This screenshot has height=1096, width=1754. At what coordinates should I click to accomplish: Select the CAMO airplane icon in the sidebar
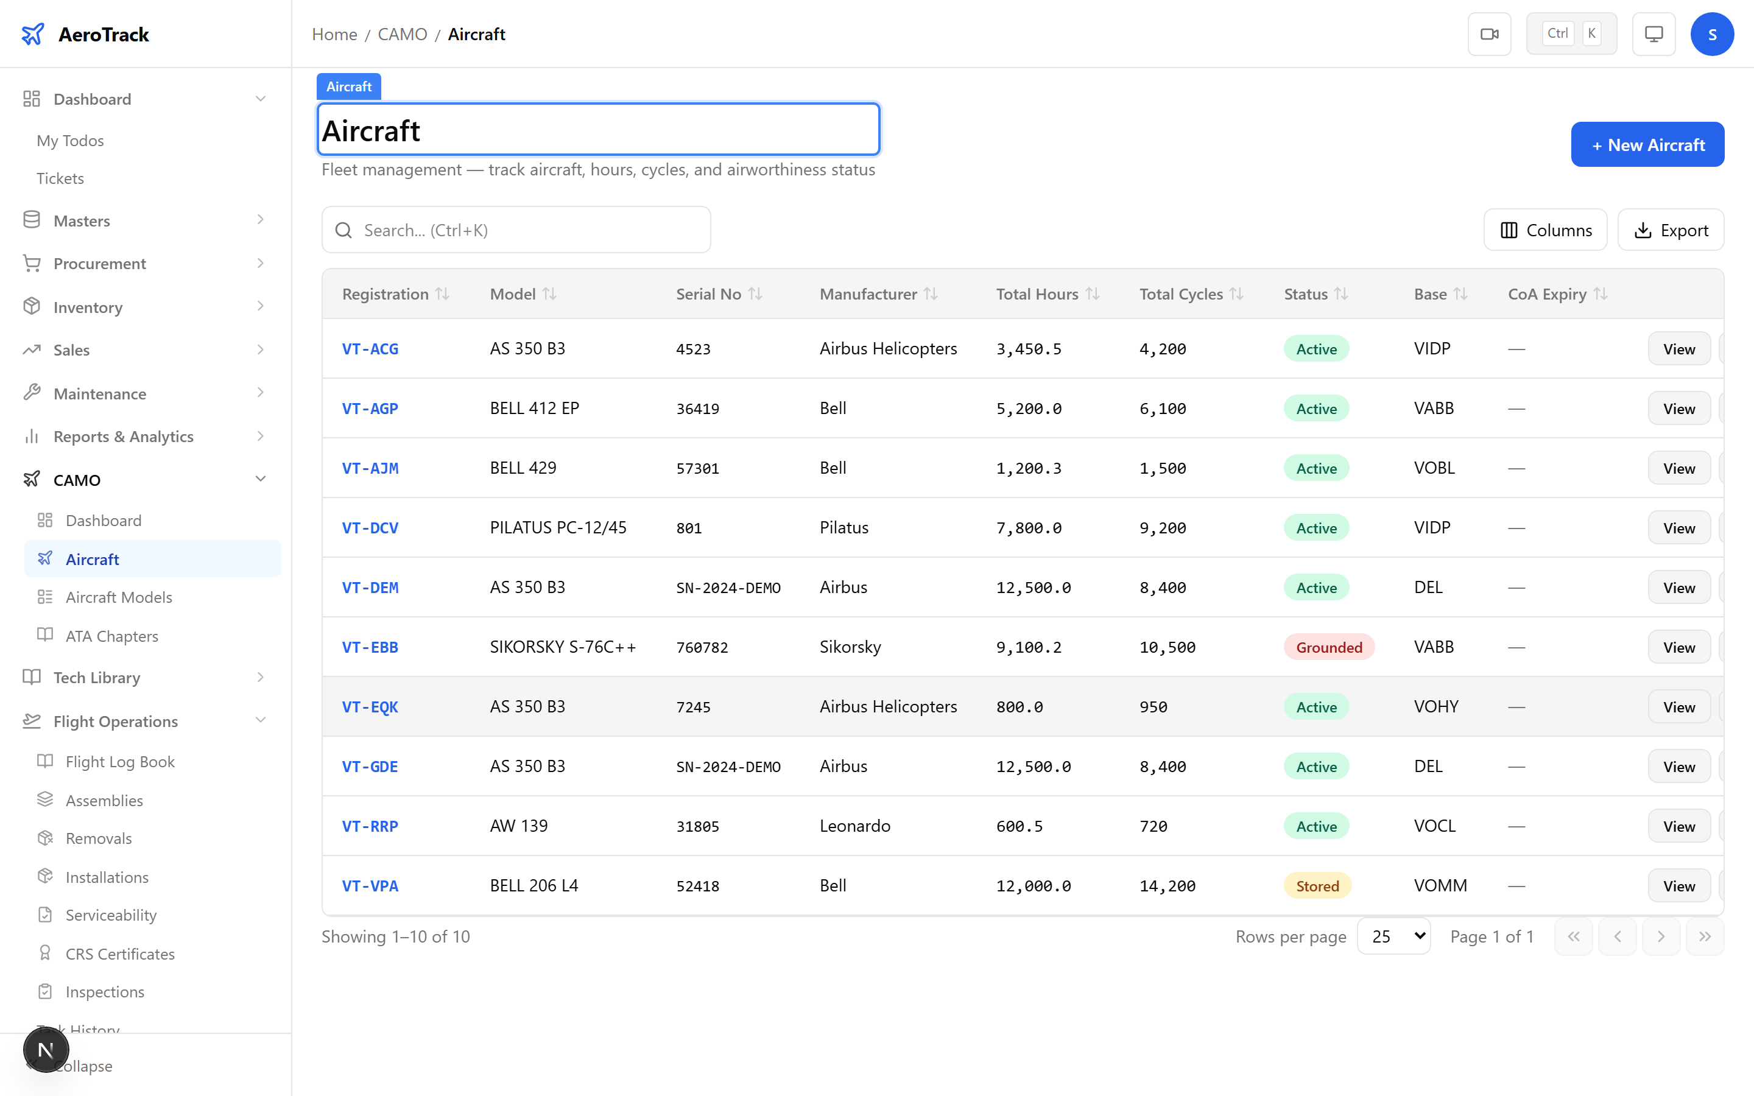coord(32,479)
